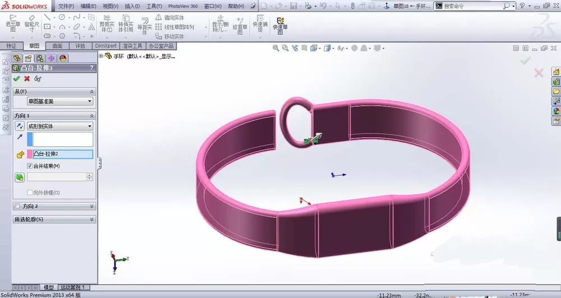Open the Quick Snaps (快速捕捉) tool
The width and height of the screenshot is (561, 298).
pos(260,24)
